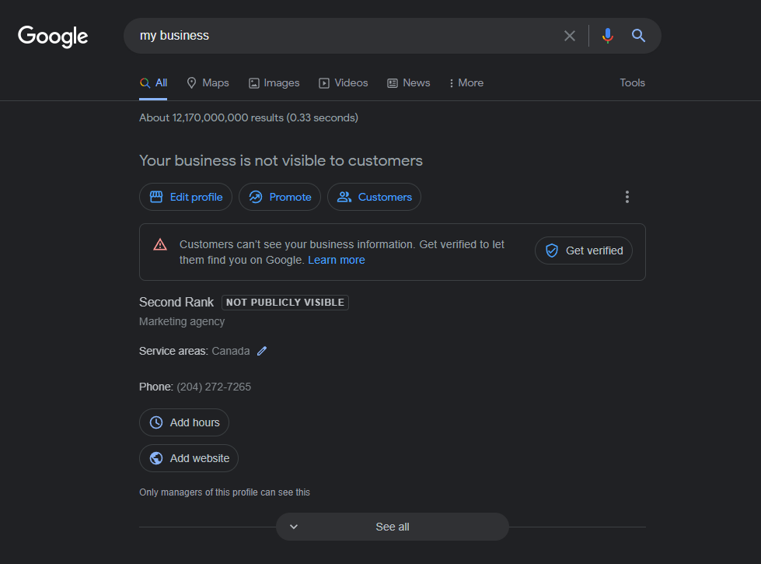Expand the profile card with See all
Viewport: 761px width, 564px height.
[392, 527]
